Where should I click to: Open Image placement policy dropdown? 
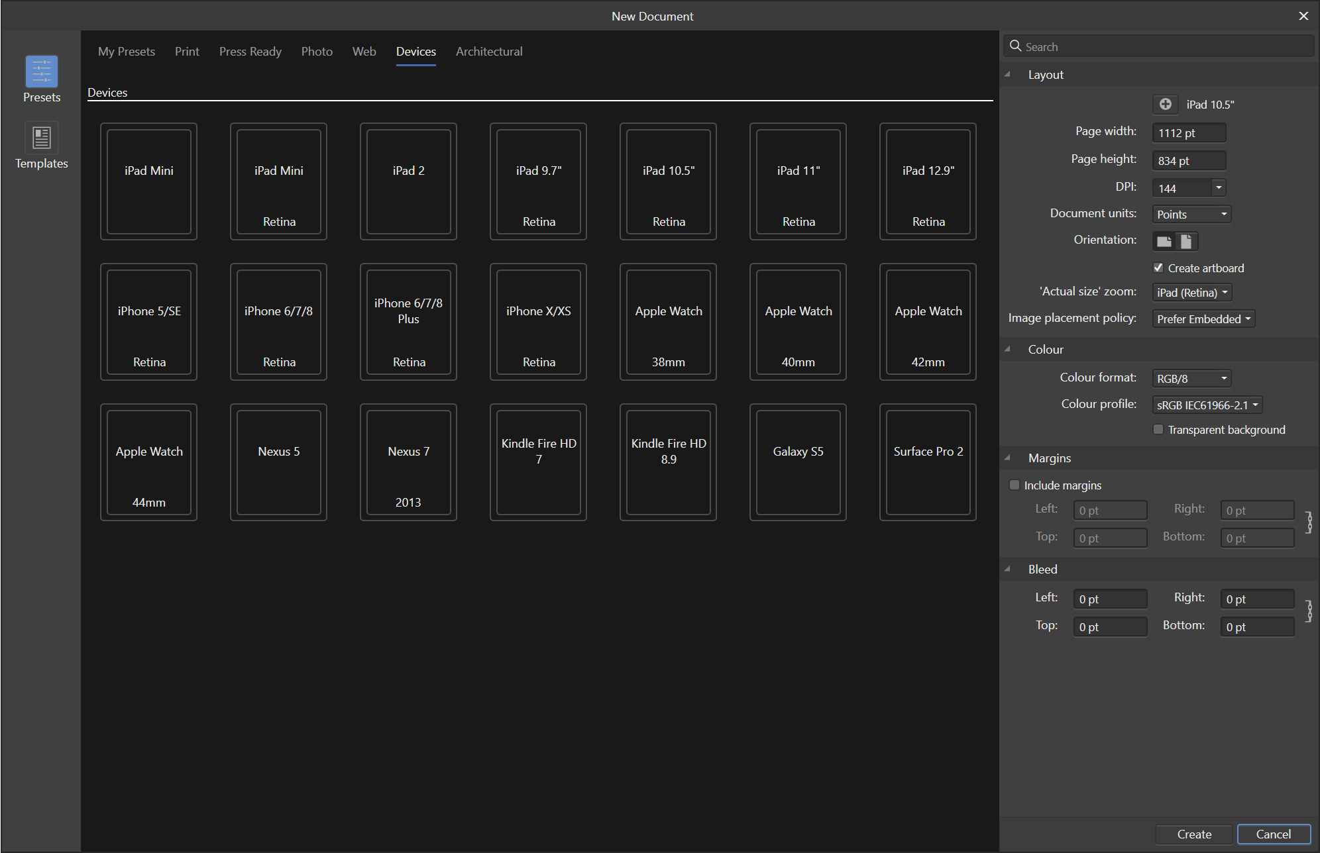coord(1203,319)
